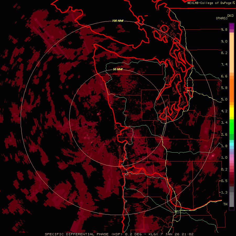Click the NEXLAB-College of DuPage label

[210, 3]
